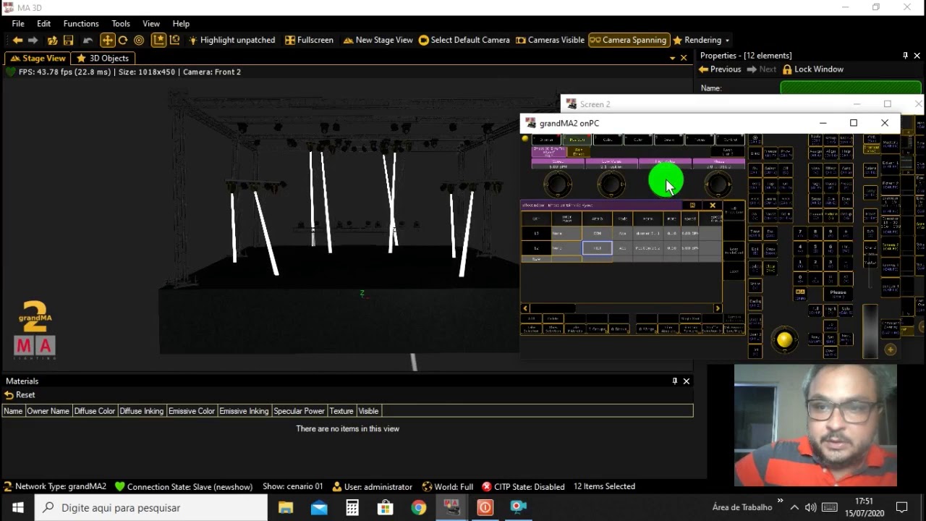Click the undo icon in MA 3D toolbar
Viewport: 926px width, 521px height.
pos(88,41)
